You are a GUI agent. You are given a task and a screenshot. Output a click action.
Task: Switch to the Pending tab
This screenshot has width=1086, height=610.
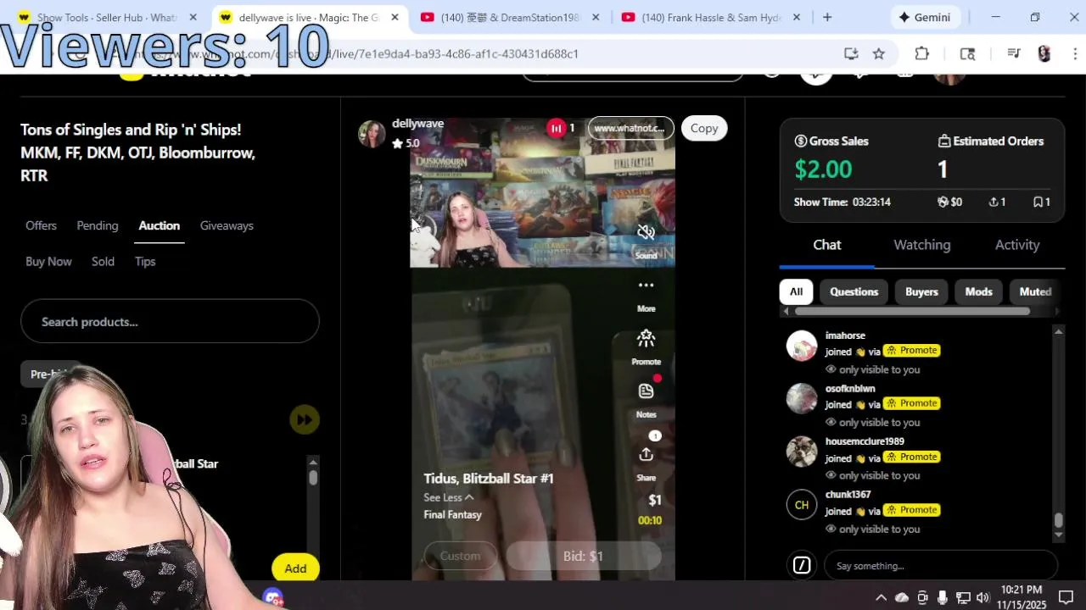coord(98,225)
